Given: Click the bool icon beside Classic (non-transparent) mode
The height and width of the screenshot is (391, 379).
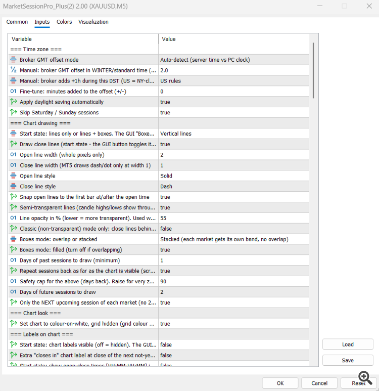Looking at the screenshot, I should [x=14, y=229].
